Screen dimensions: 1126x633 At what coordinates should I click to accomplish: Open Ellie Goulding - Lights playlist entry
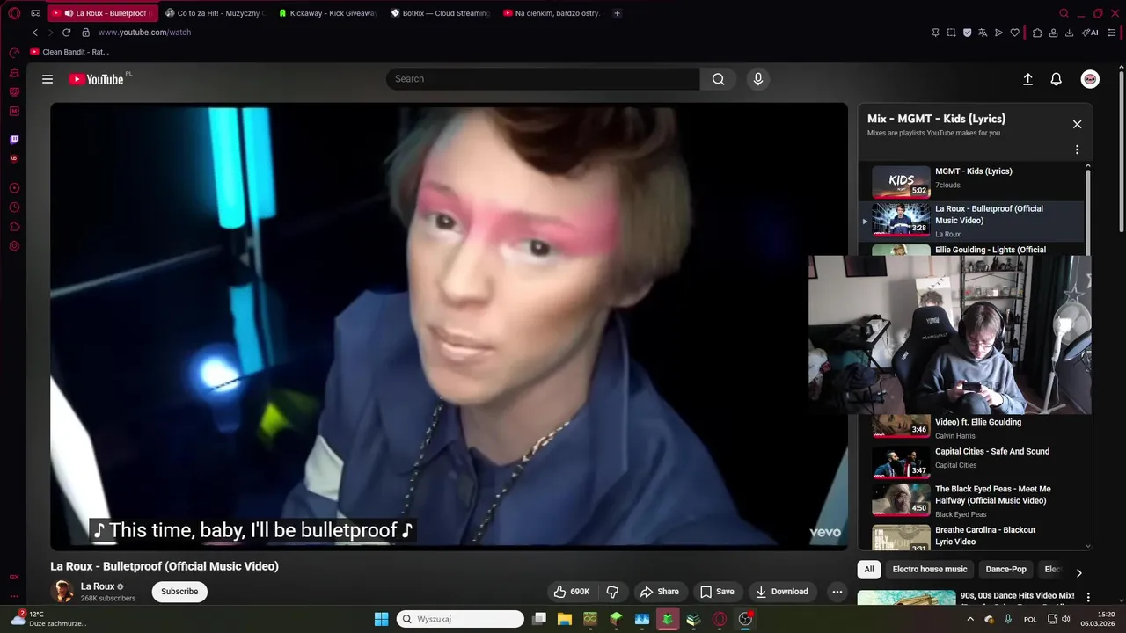(991, 250)
